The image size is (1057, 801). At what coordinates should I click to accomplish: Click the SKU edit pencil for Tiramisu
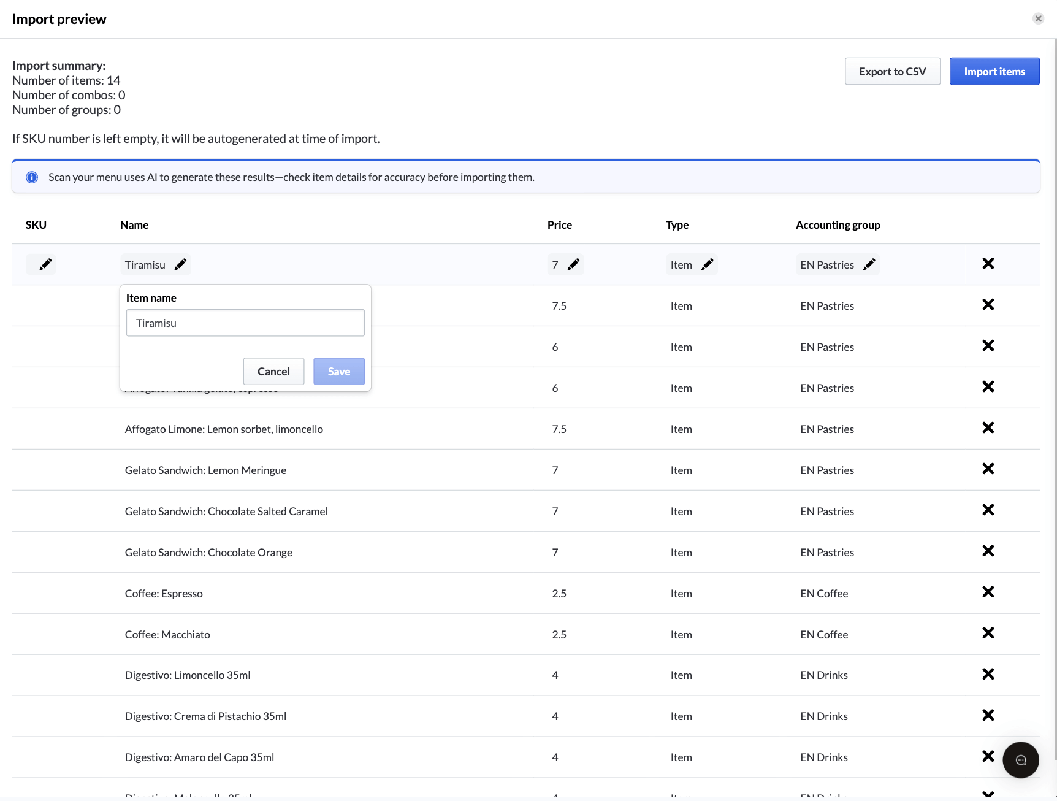coord(45,264)
